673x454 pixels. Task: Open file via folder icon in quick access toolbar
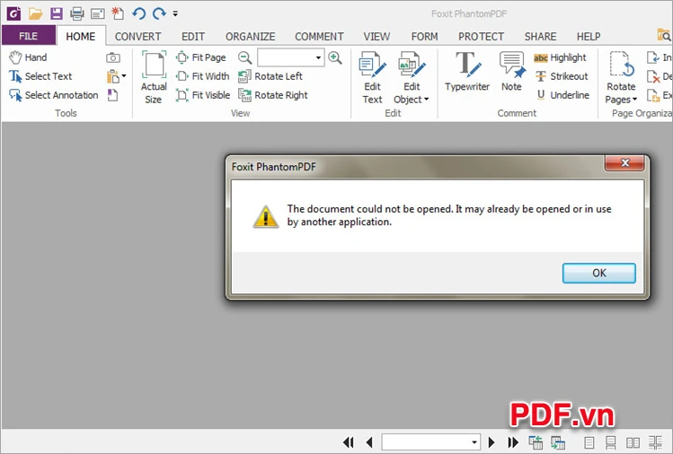35,13
